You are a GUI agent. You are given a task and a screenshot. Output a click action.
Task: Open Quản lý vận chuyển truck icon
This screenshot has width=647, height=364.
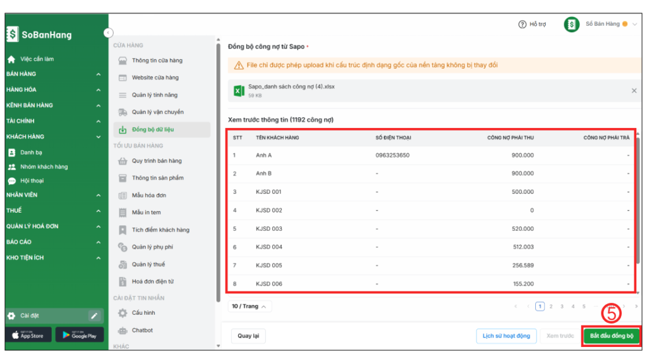123,112
